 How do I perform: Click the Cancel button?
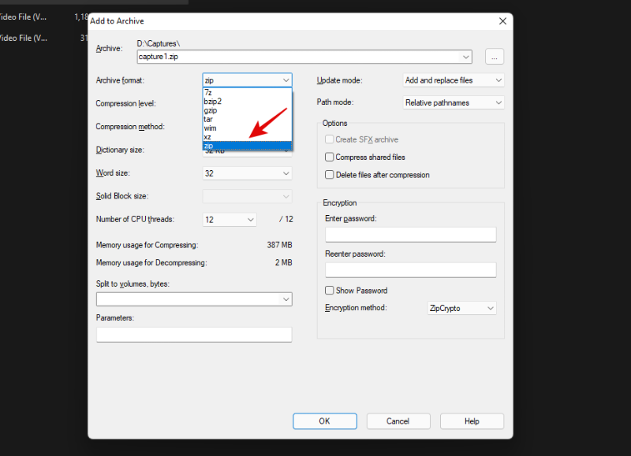tap(398, 421)
